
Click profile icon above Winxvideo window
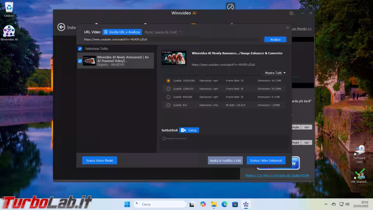(230, 7)
